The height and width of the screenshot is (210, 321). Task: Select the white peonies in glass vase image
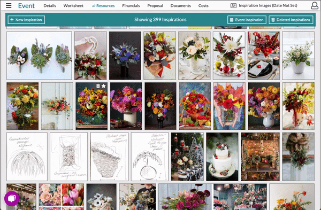coord(194,56)
